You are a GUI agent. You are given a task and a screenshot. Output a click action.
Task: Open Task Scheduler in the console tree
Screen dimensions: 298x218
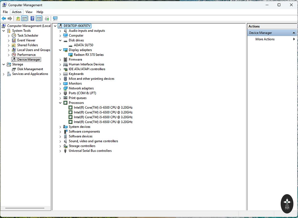click(28, 35)
